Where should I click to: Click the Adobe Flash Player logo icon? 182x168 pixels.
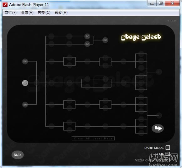click(5, 5)
